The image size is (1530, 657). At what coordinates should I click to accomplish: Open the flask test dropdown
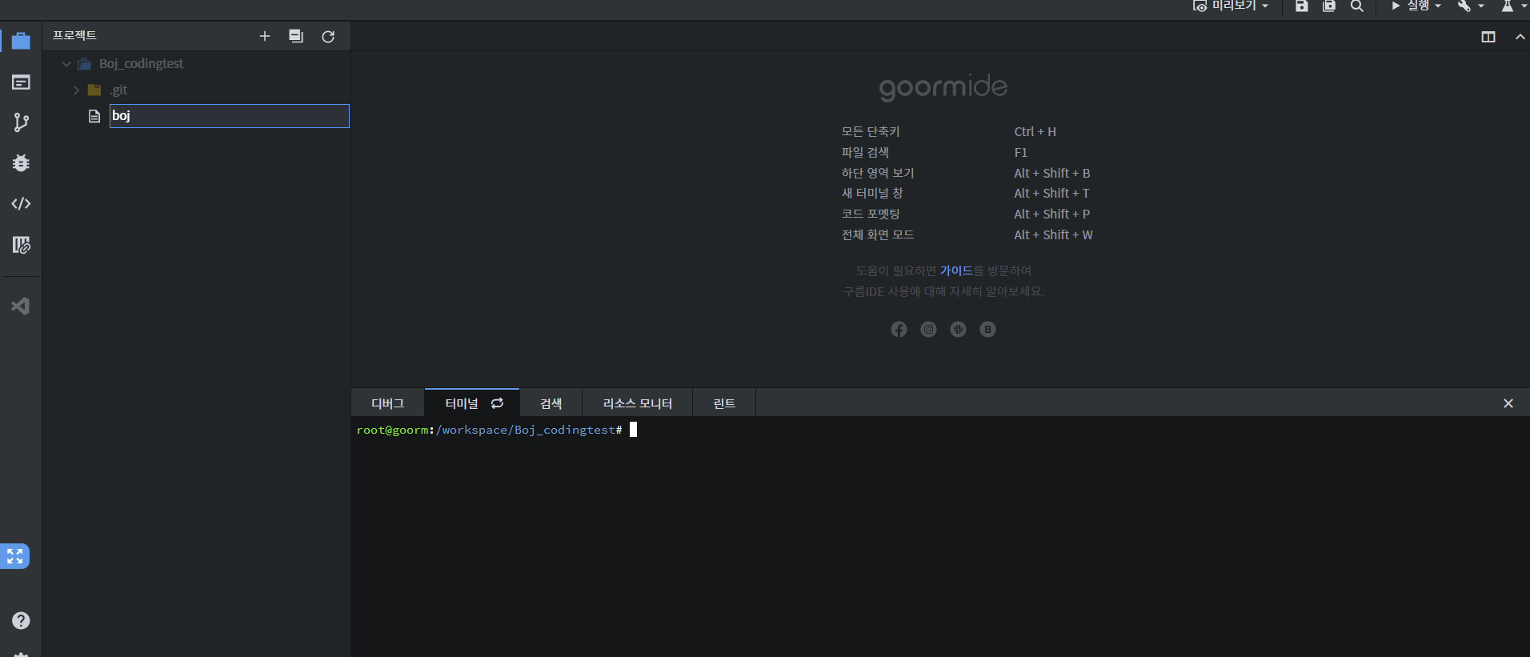(1514, 6)
